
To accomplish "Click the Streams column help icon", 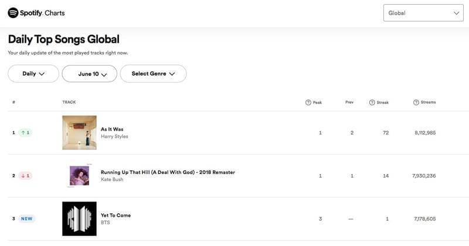I will pos(416,102).
